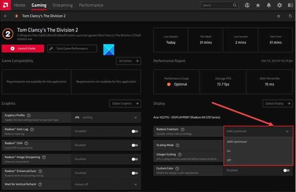Open All Games button
Viewport: 296px width, 192px height.
point(129,61)
